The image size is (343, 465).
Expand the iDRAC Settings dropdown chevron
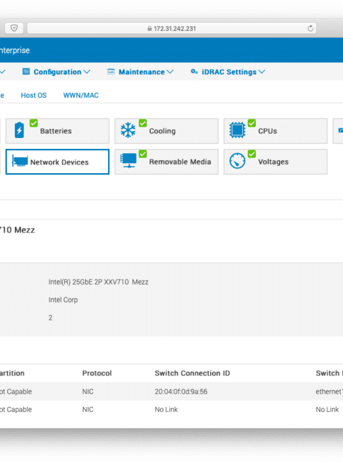click(x=262, y=72)
